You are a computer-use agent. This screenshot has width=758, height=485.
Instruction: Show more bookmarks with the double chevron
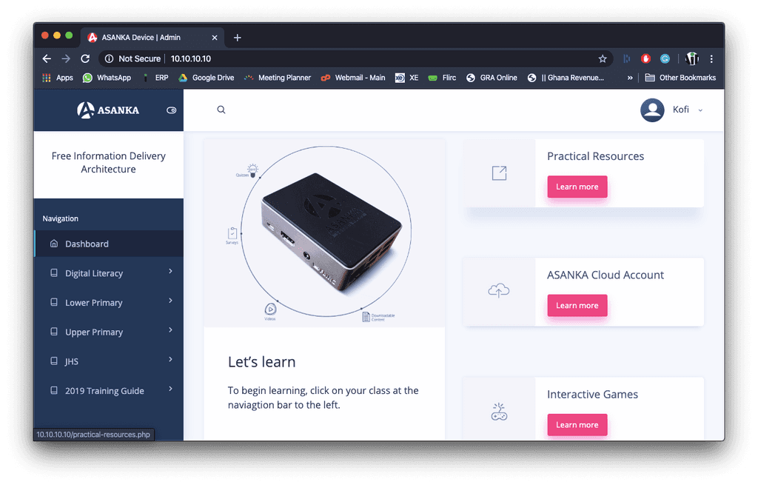(630, 78)
